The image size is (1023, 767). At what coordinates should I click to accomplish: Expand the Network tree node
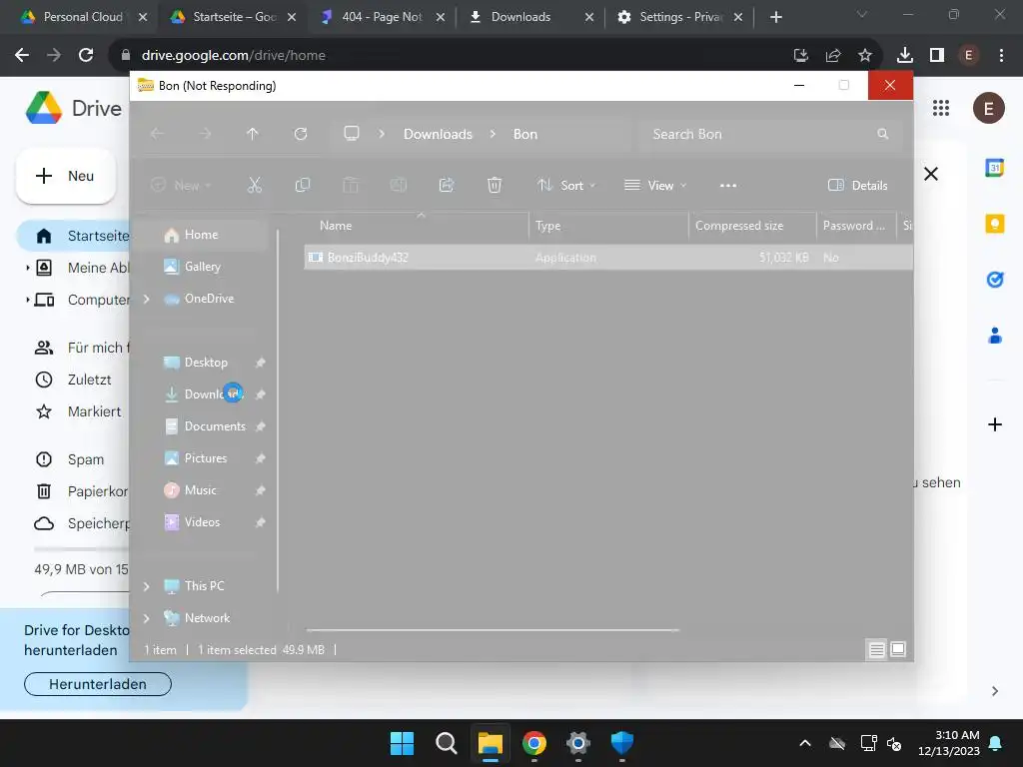tap(147, 618)
